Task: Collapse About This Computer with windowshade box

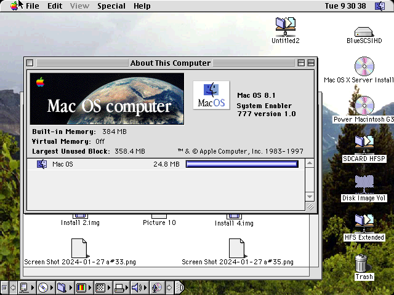Action: (x=311, y=63)
